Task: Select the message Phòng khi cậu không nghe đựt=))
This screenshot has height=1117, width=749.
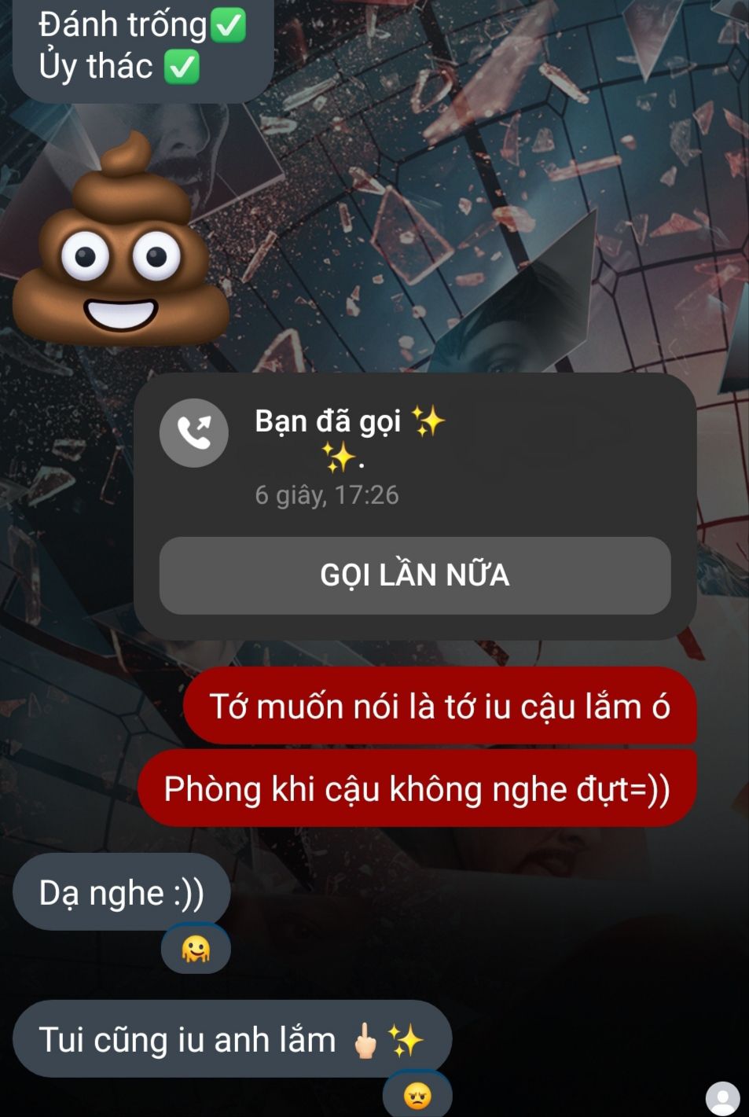Action: point(417,788)
